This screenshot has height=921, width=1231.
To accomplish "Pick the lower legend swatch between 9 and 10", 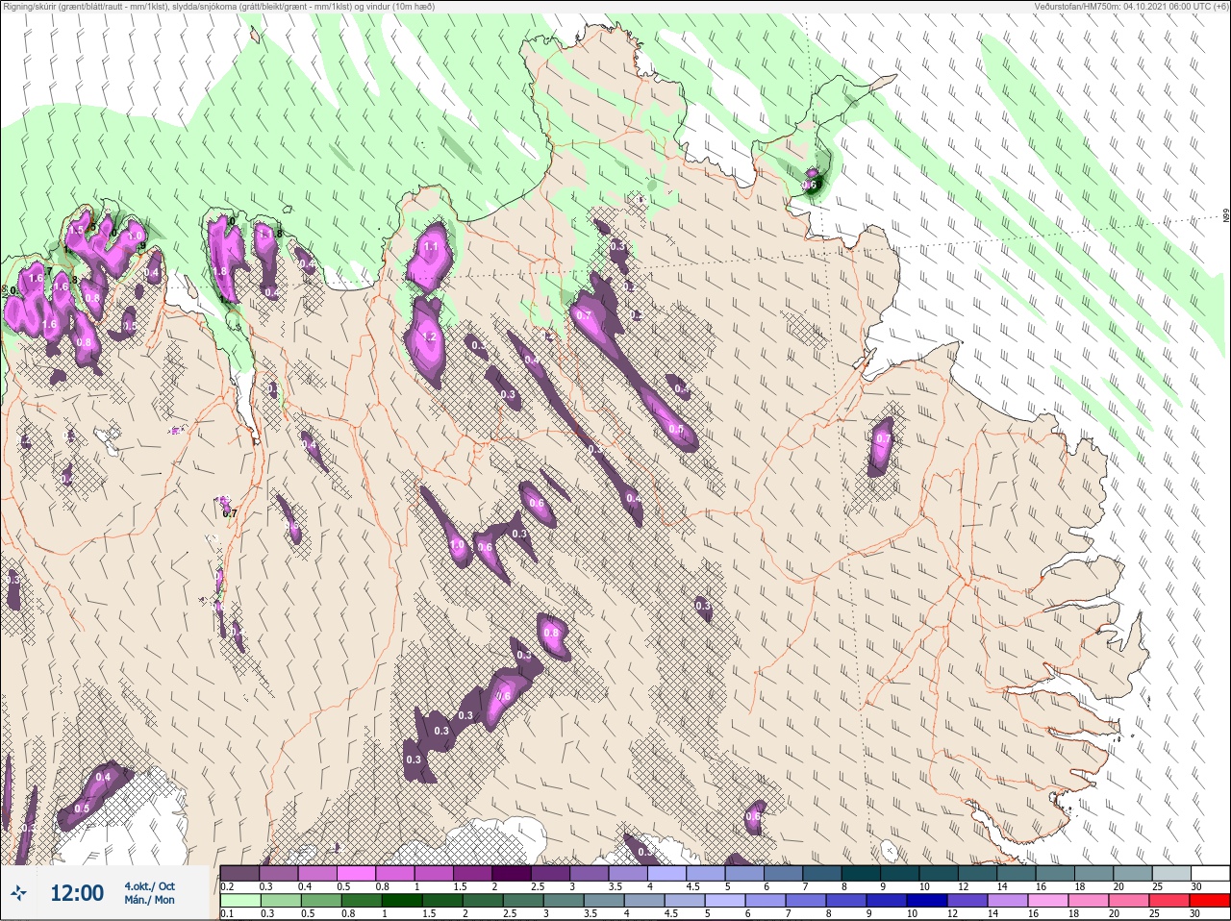I will click(887, 901).
